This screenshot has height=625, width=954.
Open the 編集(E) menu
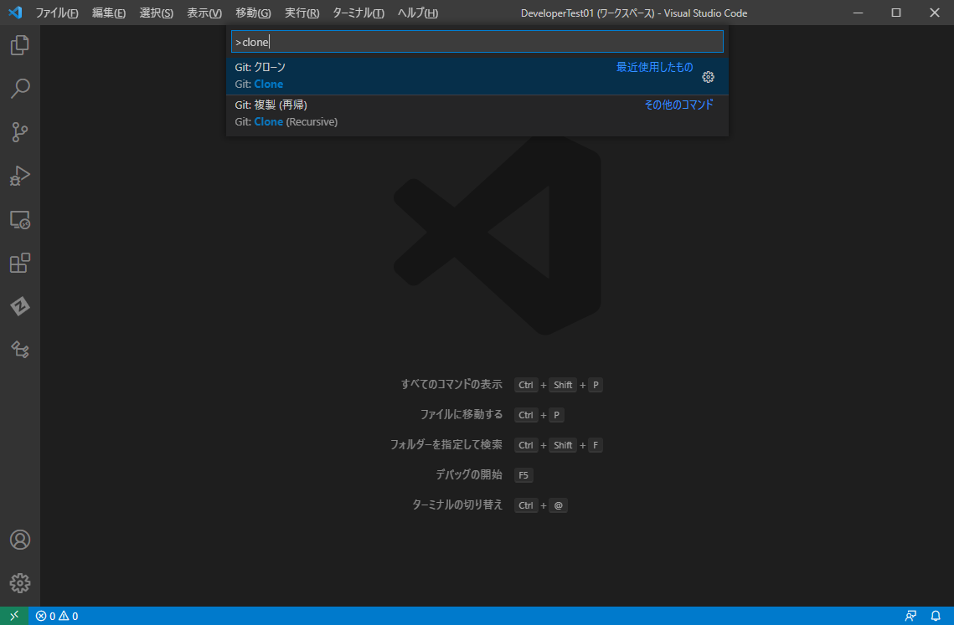(109, 13)
